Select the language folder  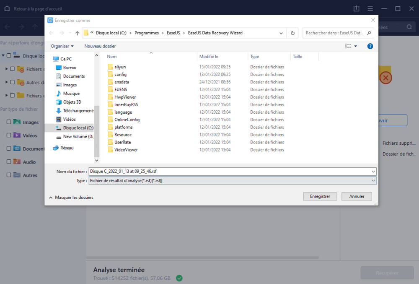123,112
